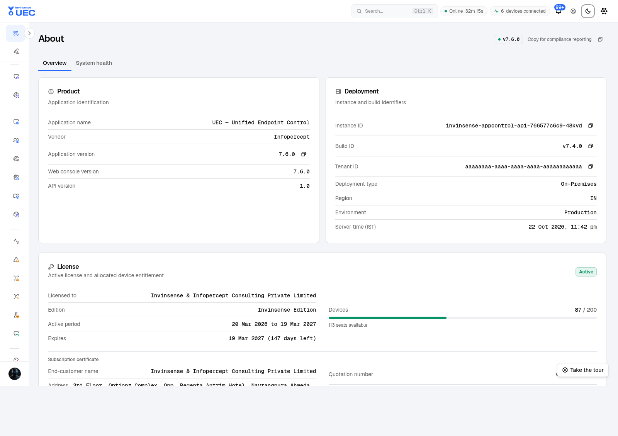Open the triangle-with-bell alerts sidebar icon
618x436 pixels.
click(x=16, y=260)
